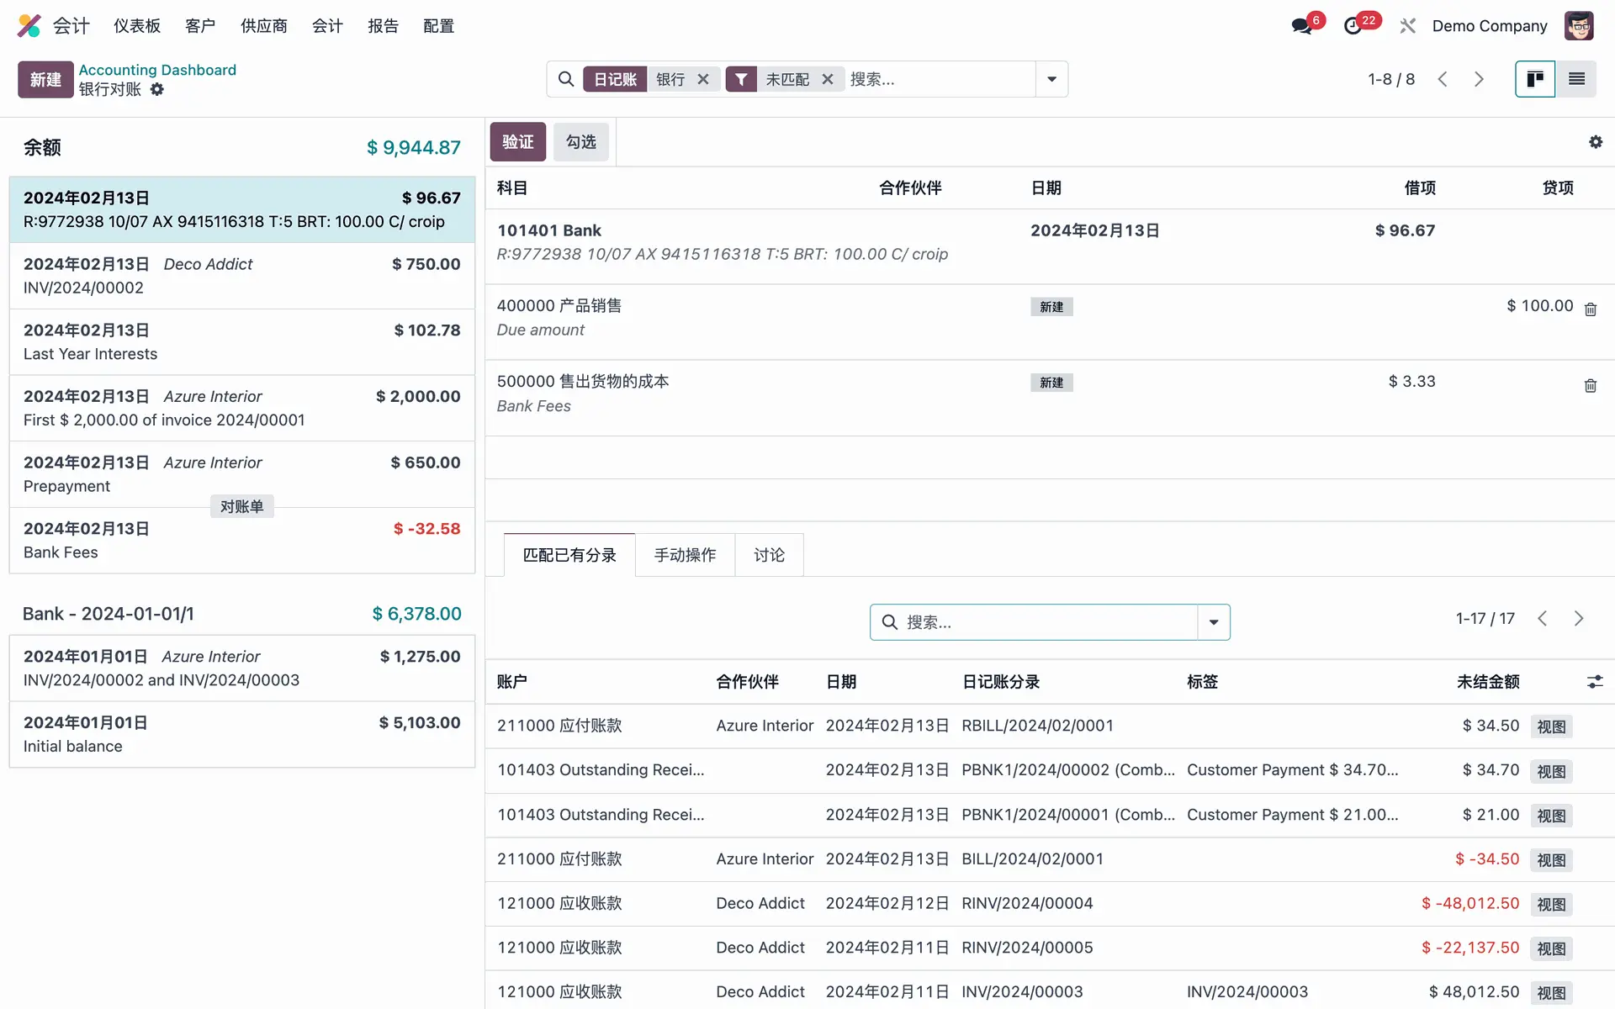
Task: Open the chat messages icon
Action: coord(1302,26)
